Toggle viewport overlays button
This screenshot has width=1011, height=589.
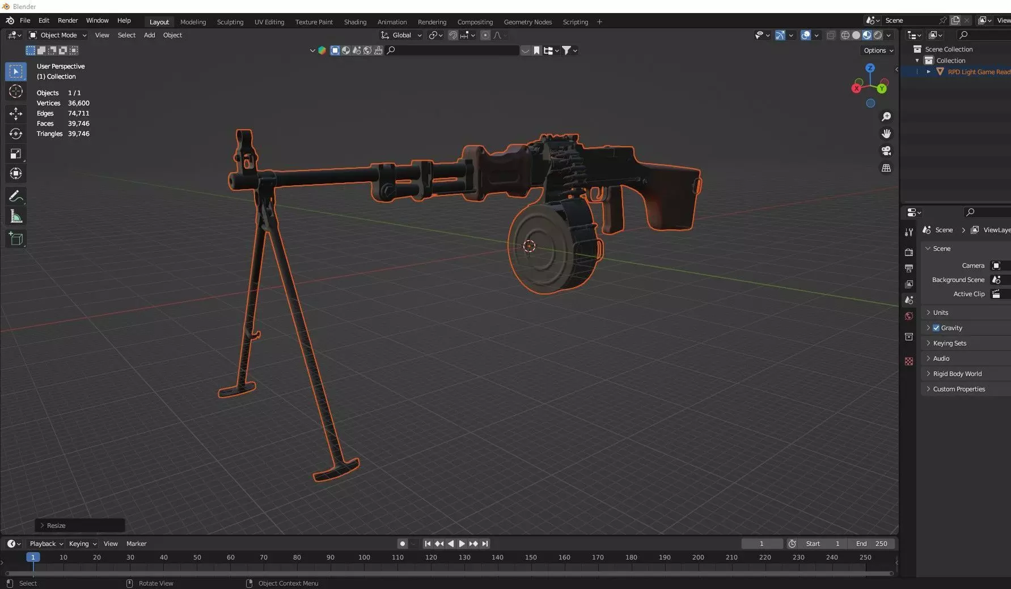(x=806, y=35)
